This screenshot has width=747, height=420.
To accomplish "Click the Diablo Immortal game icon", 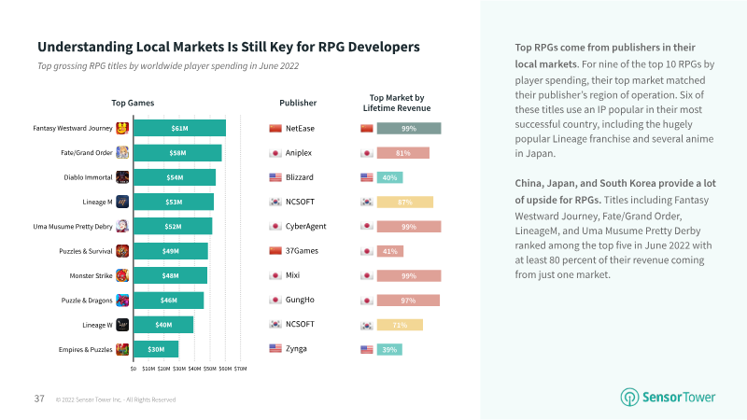I will point(122,177).
